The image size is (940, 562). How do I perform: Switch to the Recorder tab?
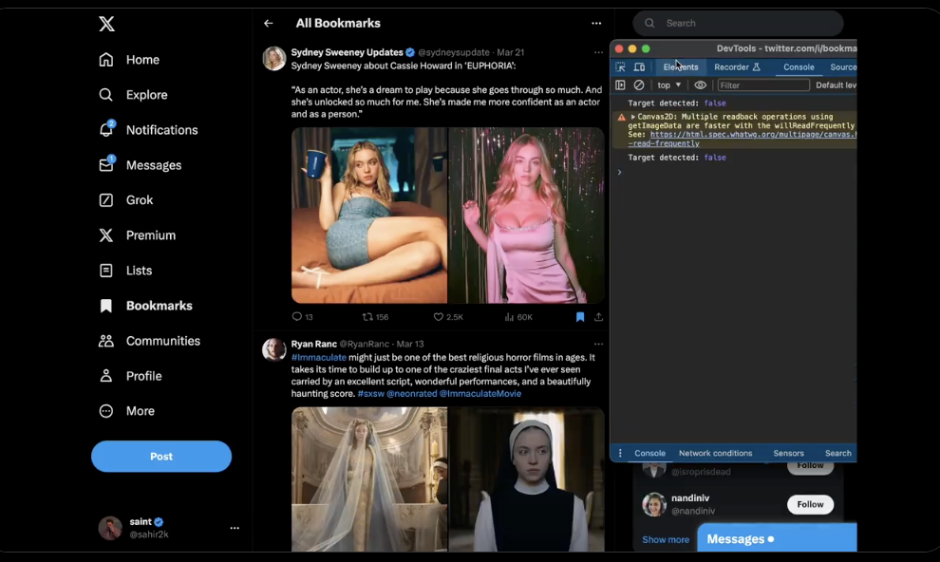[x=737, y=67]
